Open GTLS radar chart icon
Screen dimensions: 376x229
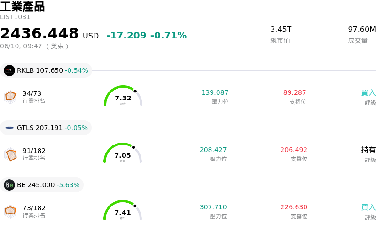[10, 154]
